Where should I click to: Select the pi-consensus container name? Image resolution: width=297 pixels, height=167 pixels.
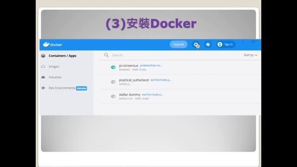(x=129, y=65)
